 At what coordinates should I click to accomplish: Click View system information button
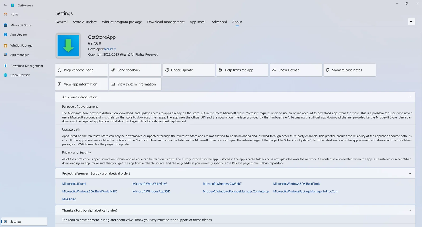pos(135,84)
